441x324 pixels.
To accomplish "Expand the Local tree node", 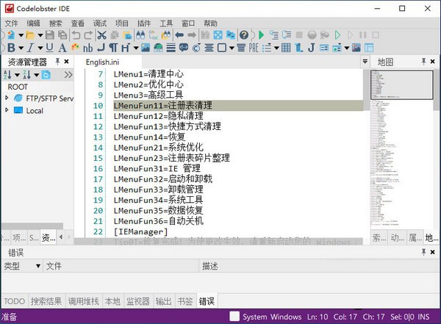I will pos(7,111).
